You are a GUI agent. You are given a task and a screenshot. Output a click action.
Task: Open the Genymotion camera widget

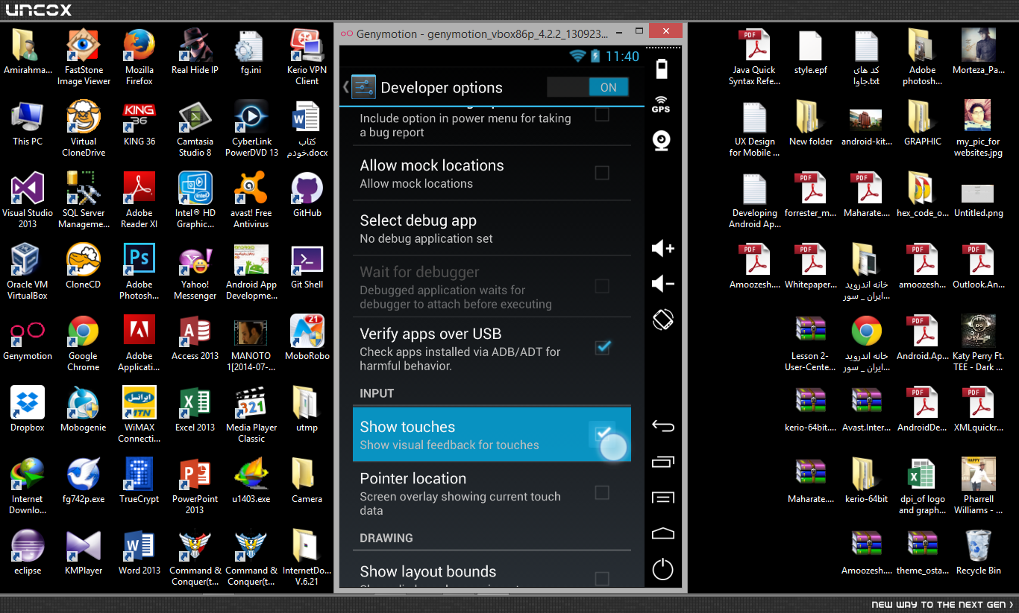pos(661,140)
